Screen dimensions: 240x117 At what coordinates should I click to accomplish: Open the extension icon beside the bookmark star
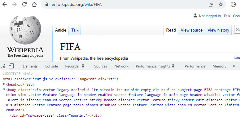233,5
